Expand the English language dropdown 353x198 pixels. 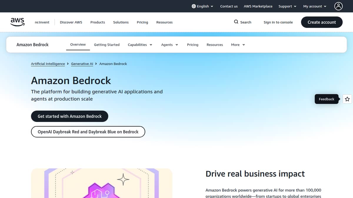(202, 6)
